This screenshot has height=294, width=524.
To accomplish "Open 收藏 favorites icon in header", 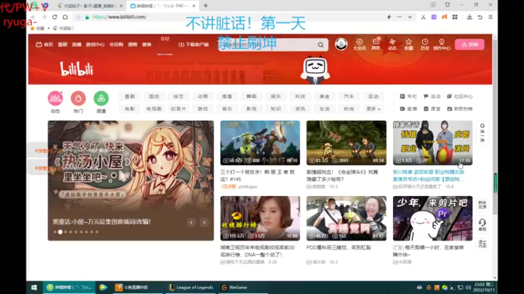I will point(408,44).
